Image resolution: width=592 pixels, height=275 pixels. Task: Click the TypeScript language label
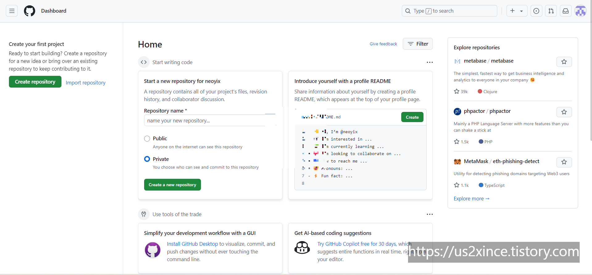[x=492, y=185]
